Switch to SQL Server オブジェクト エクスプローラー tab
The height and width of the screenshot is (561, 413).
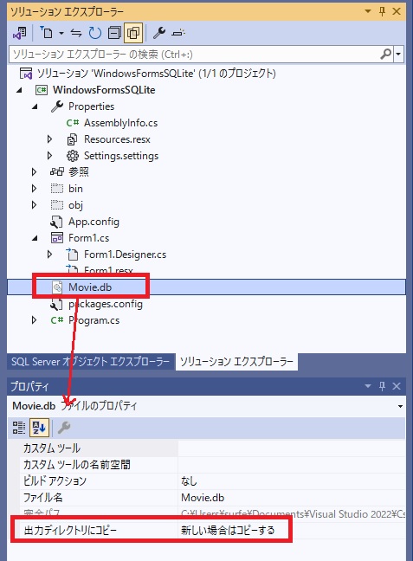90,361
